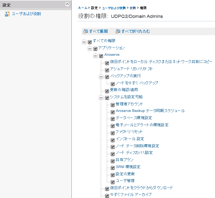This screenshot has height=198, width=215.
Task: Open the 役割 breadcrumb link
Action: pos(133,8)
